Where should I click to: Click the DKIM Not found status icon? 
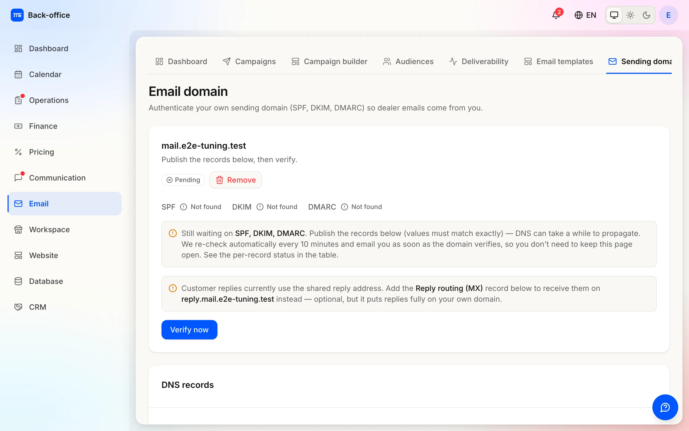[260, 207]
